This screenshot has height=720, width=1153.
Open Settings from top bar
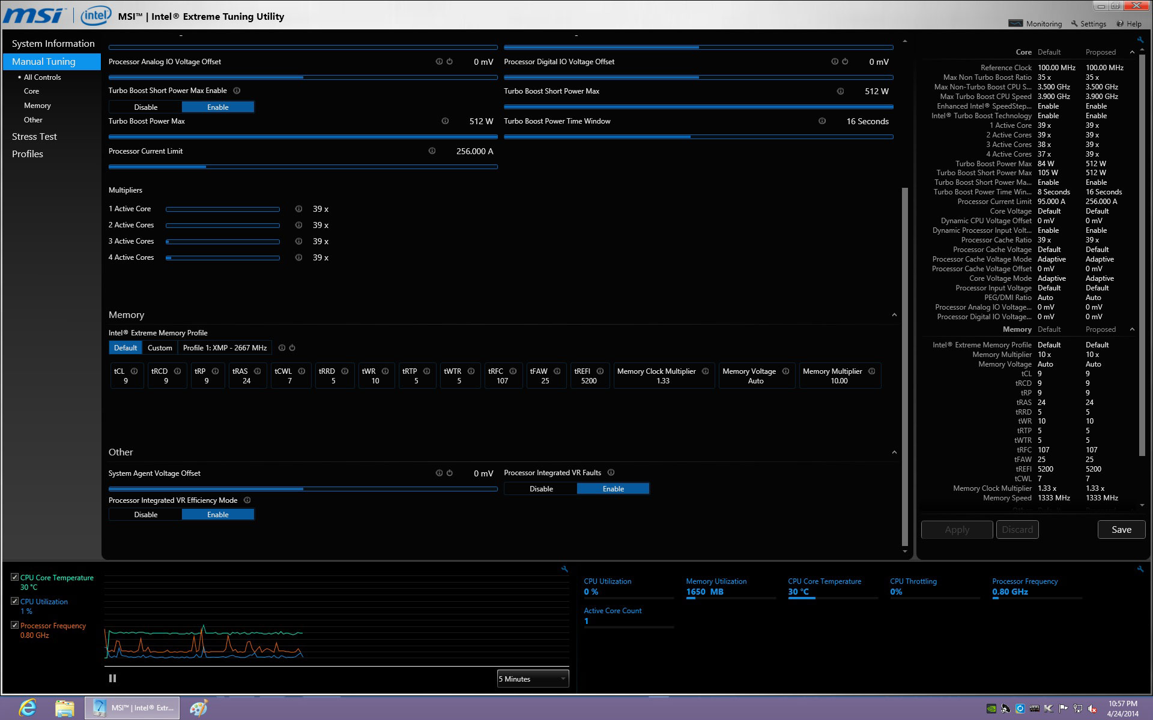tap(1088, 24)
